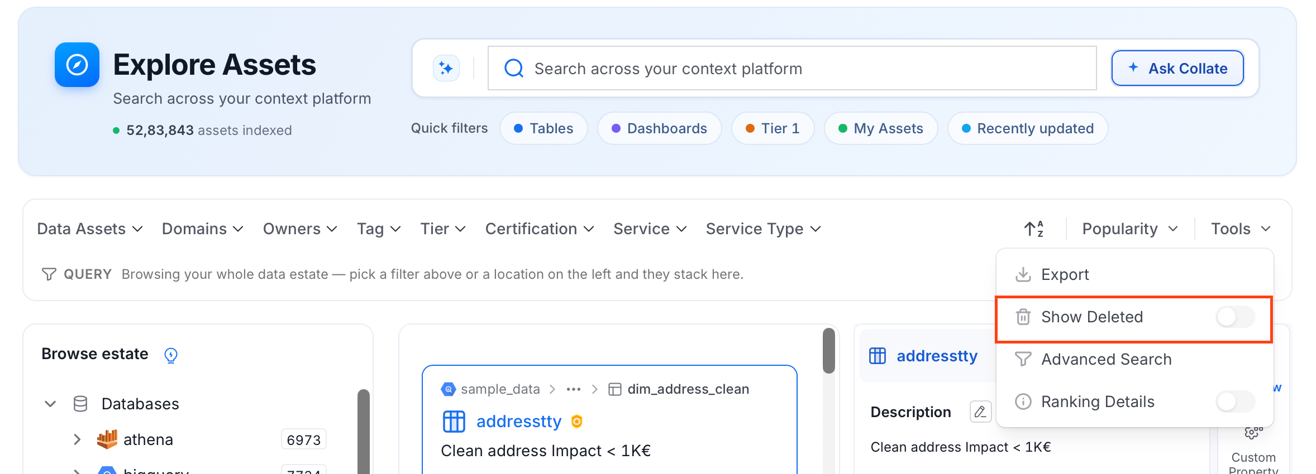Screen dimensions: 1316x474
Task: Click the certification badge next to addresstty
Action: coord(577,422)
